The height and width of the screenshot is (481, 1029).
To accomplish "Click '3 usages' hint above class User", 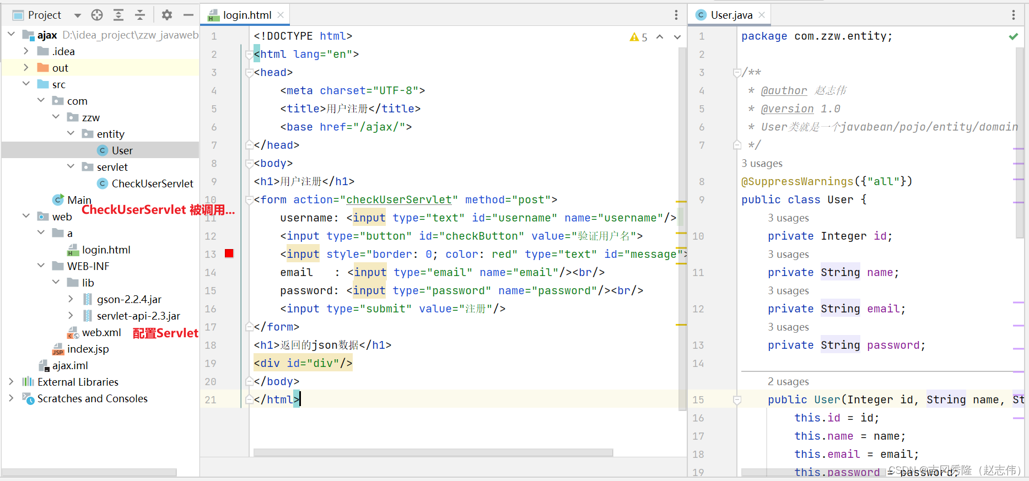I will pos(762,163).
